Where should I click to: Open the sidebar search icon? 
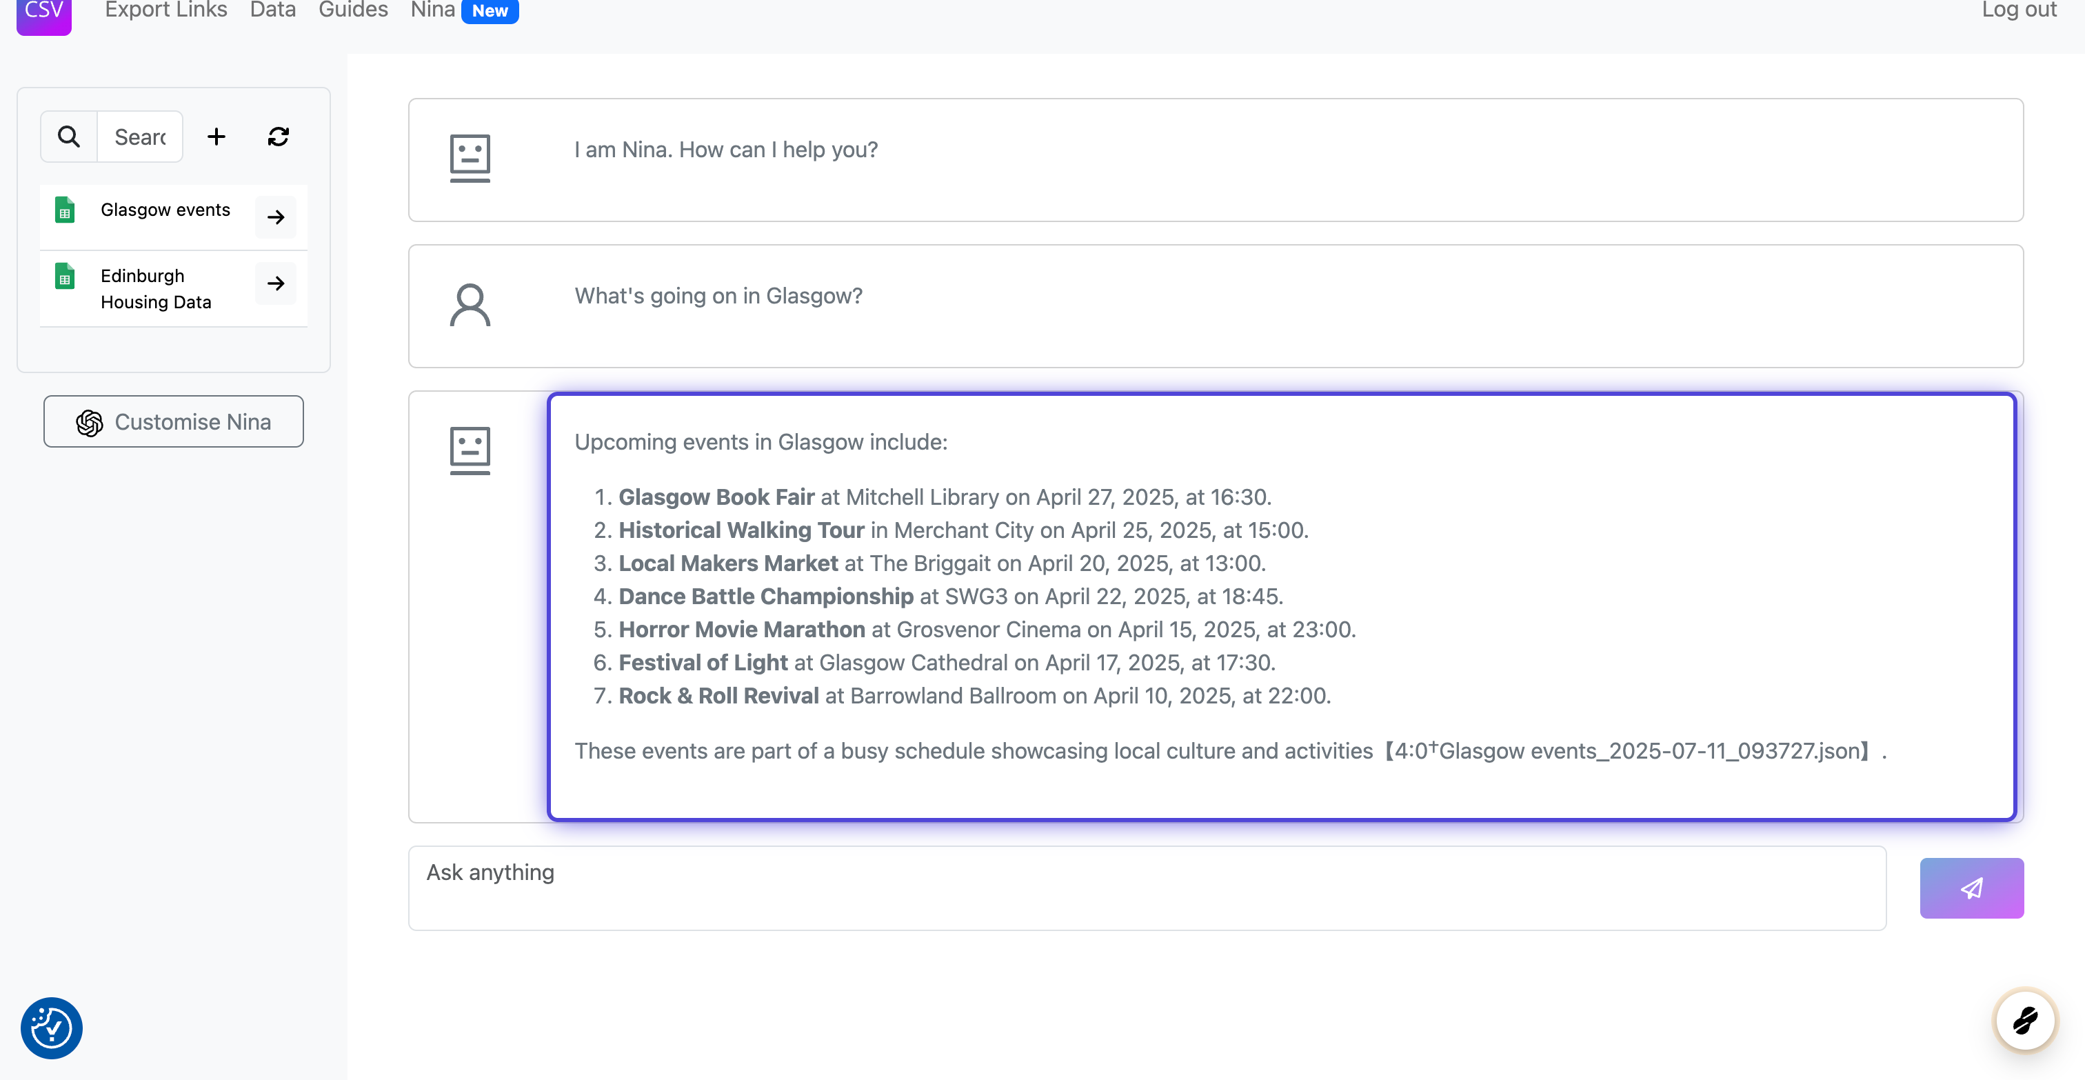(x=69, y=136)
